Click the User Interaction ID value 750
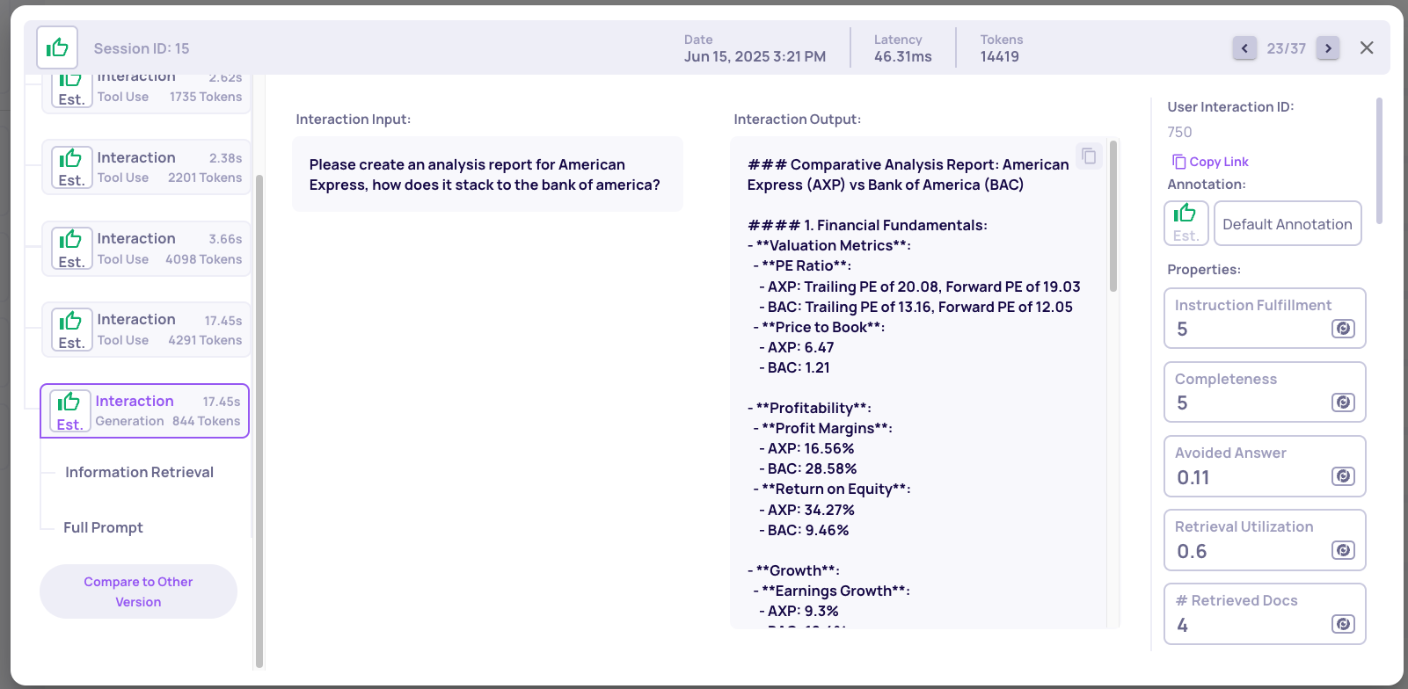The width and height of the screenshot is (1408, 689). point(1179,132)
